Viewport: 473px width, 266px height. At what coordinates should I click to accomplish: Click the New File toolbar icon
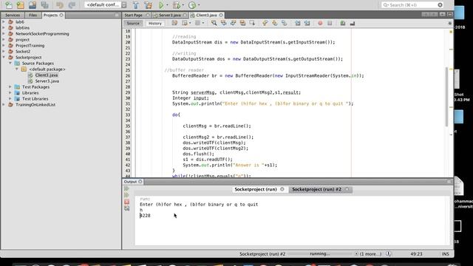tap(8, 5)
